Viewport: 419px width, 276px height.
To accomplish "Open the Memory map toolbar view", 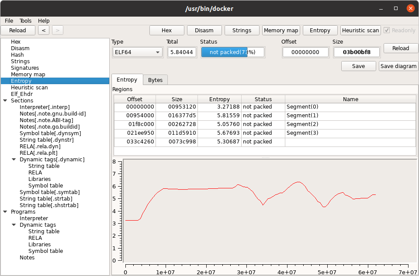I will point(281,31).
